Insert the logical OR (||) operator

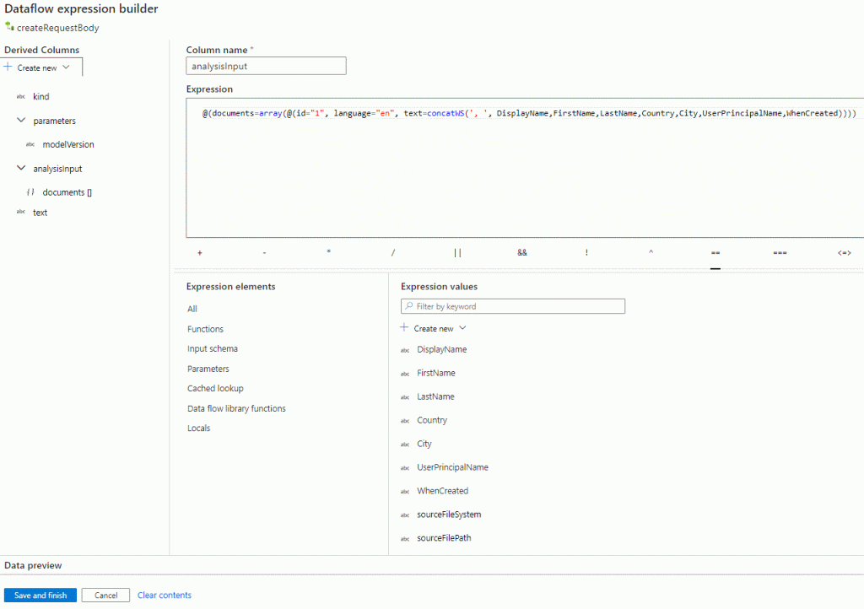457,253
